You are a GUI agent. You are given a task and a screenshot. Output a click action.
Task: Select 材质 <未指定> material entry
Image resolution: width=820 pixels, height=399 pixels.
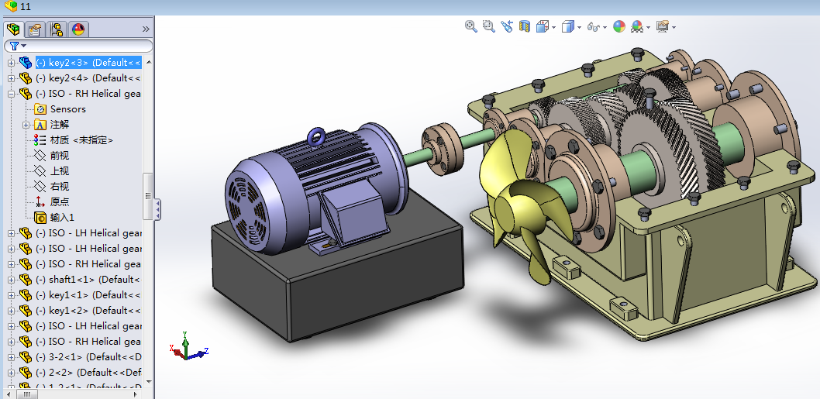pyautogui.click(x=81, y=140)
